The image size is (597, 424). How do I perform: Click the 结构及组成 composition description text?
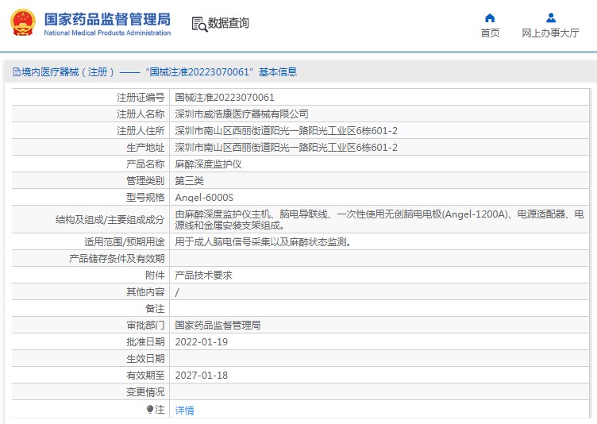coord(379,219)
